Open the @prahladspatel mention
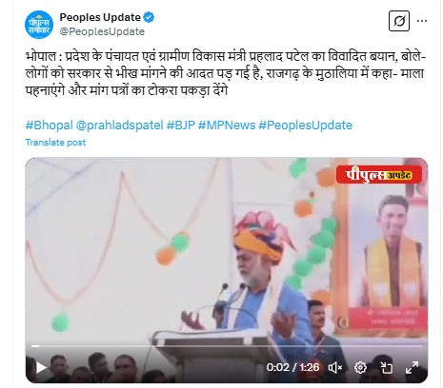Screen dimensions: 443x388 [x=120, y=126]
